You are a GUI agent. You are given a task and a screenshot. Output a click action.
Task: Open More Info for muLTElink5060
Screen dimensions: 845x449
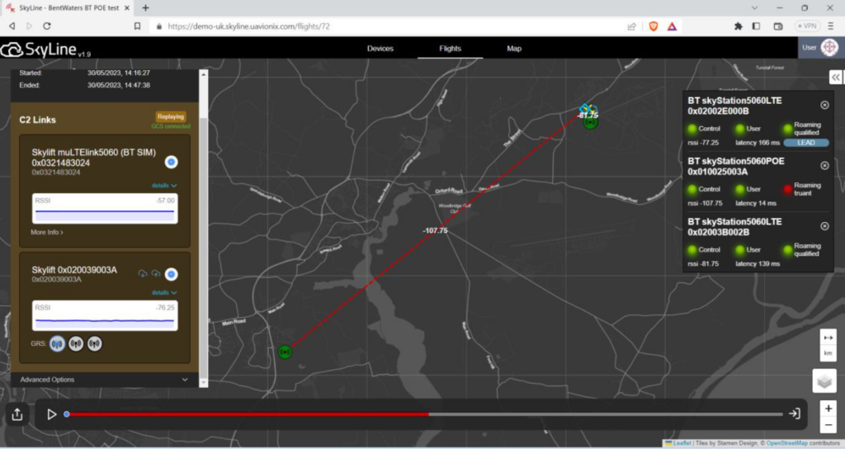(47, 232)
